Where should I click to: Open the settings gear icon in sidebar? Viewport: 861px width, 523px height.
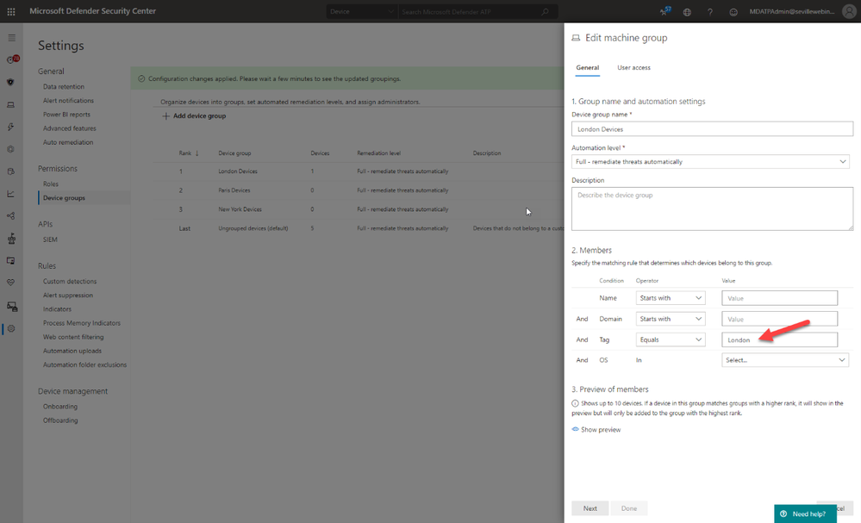click(x=11, y=329)
